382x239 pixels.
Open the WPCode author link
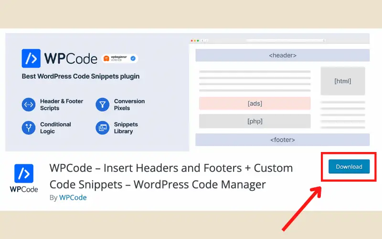tap(73, 197)
